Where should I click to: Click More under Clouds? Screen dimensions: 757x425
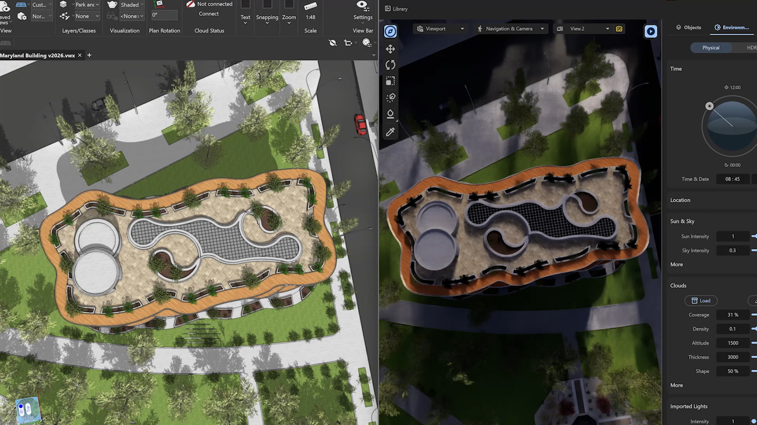[677, 385]
